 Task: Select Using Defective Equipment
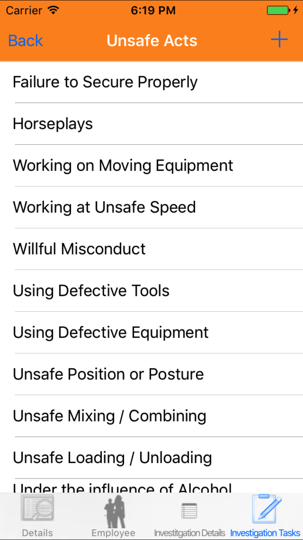[x=111, y=332]
